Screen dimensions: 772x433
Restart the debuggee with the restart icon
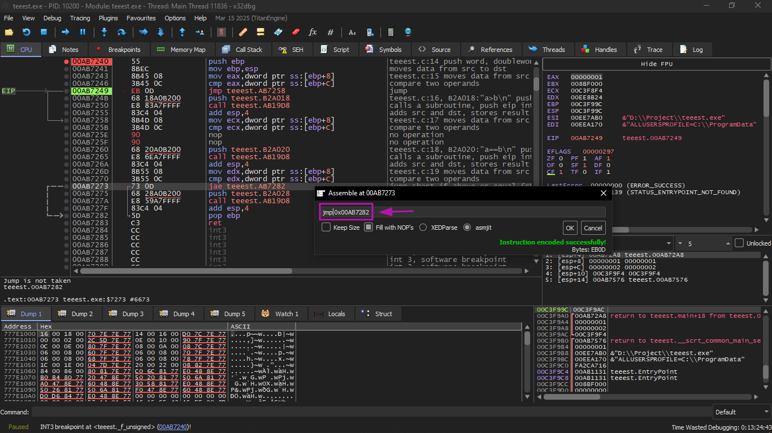click(26, 32)
